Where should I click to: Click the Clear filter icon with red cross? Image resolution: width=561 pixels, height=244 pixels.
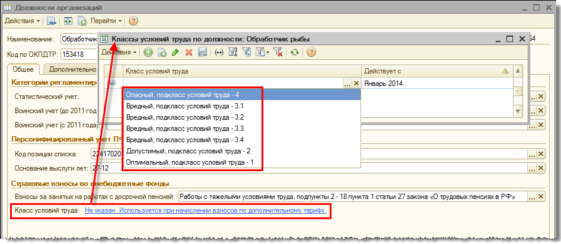click(278, 53)
